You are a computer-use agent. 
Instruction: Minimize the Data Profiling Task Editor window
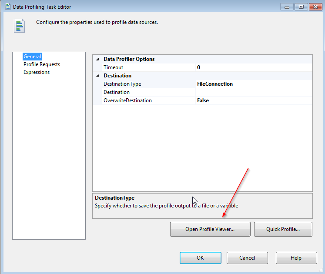(287, 7)
